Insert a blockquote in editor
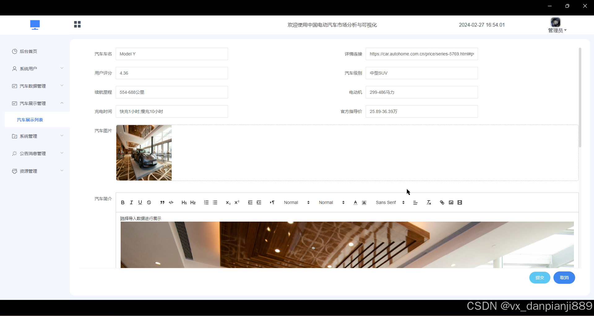 tap(162, 202)
